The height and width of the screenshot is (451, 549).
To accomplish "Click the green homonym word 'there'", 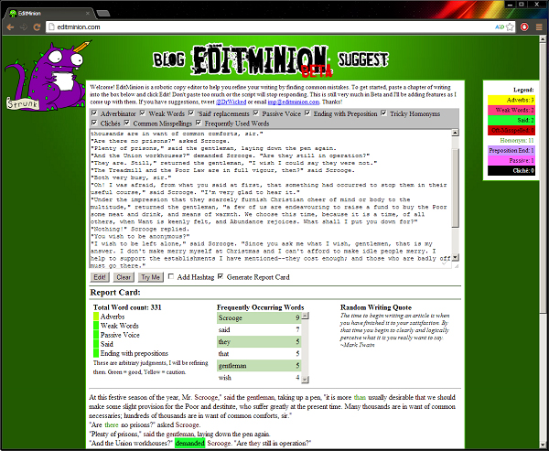I will [112, 424].
